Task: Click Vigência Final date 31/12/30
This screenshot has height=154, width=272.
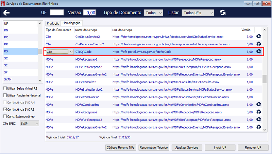Action: pyautogui.click(x=124, y=137)
